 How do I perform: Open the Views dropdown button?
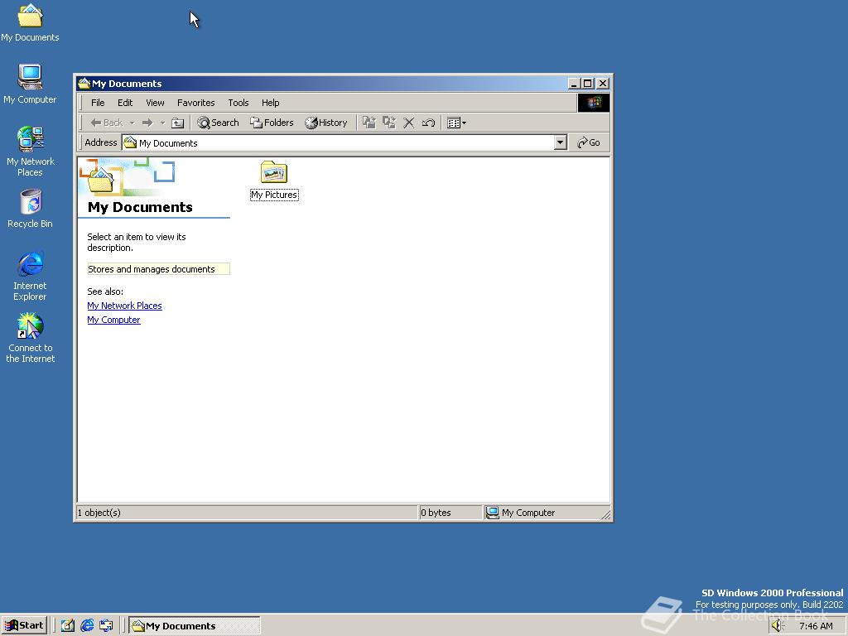pyautogui.click(x=456, y=123)
